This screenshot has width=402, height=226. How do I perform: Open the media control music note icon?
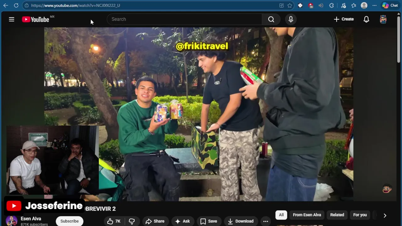[343, 5]
